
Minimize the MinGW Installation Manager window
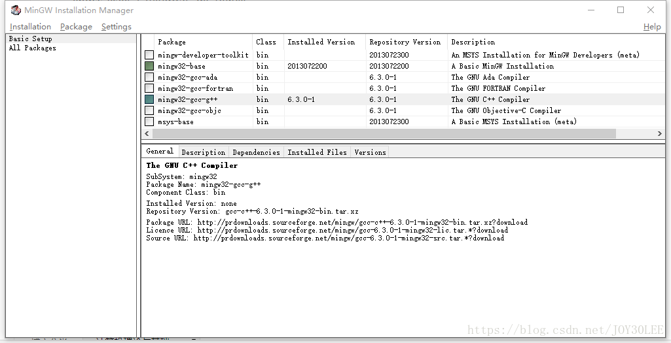pos(591,10)
